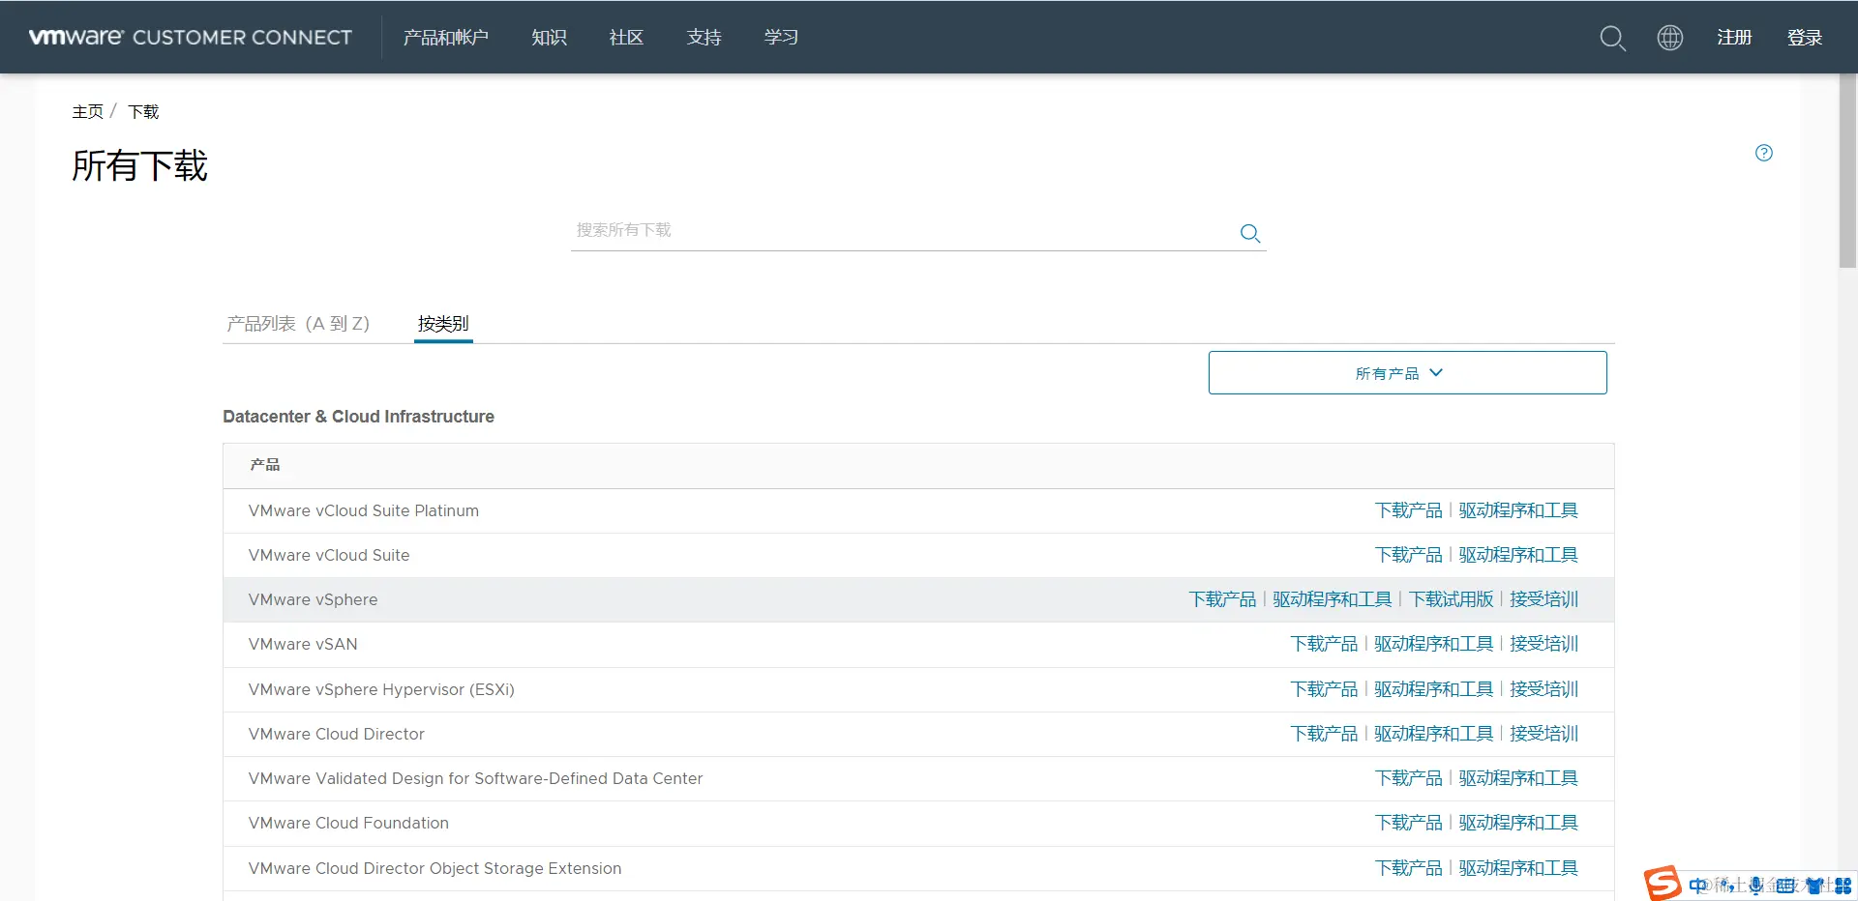Click the help question mark icon
Image resolution: width=1858 pixels, height=901 pixels.
(x=1764, y=153)
